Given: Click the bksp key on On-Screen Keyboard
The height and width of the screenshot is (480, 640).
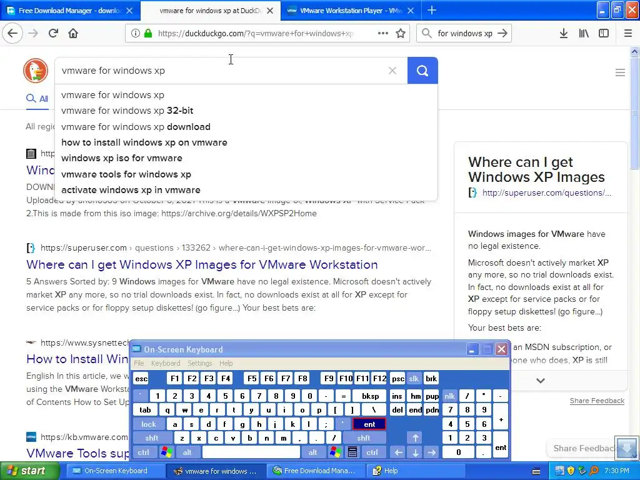Looking at the screenshot, I should pos(370,396).
